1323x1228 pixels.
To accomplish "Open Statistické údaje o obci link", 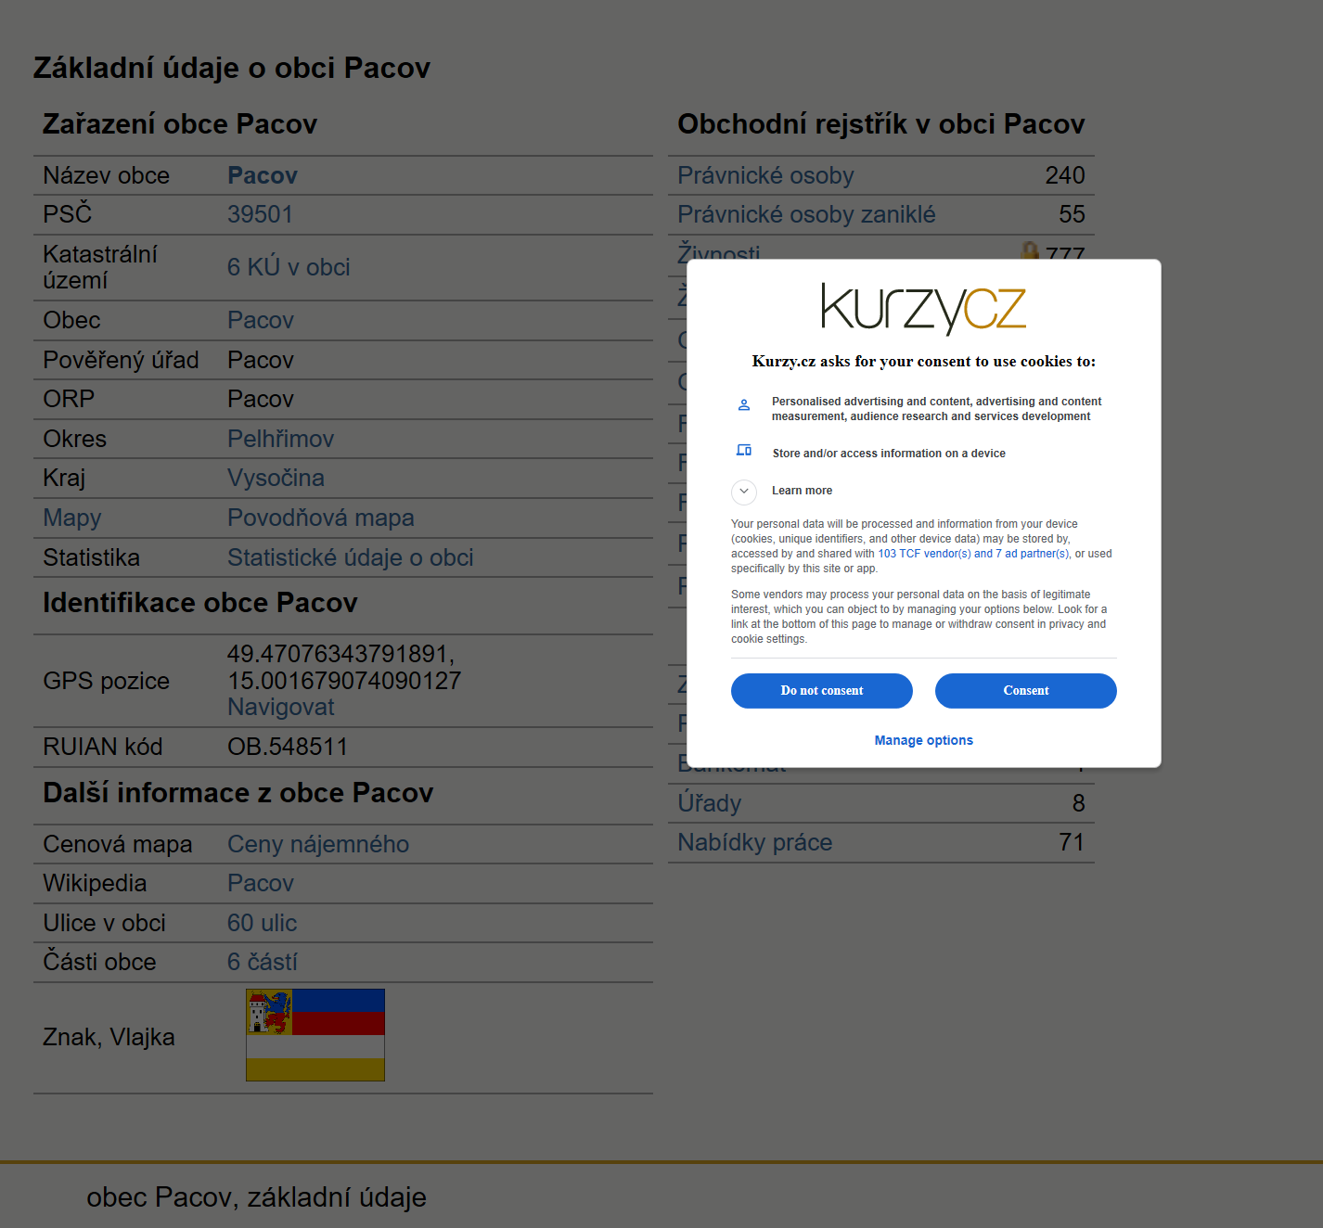I will pos(351,557).
